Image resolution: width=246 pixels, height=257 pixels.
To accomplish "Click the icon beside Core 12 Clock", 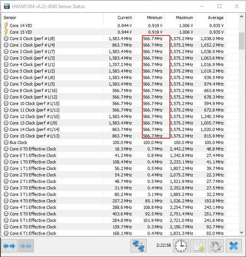I will pyautogui.click(x=6, y=116).
